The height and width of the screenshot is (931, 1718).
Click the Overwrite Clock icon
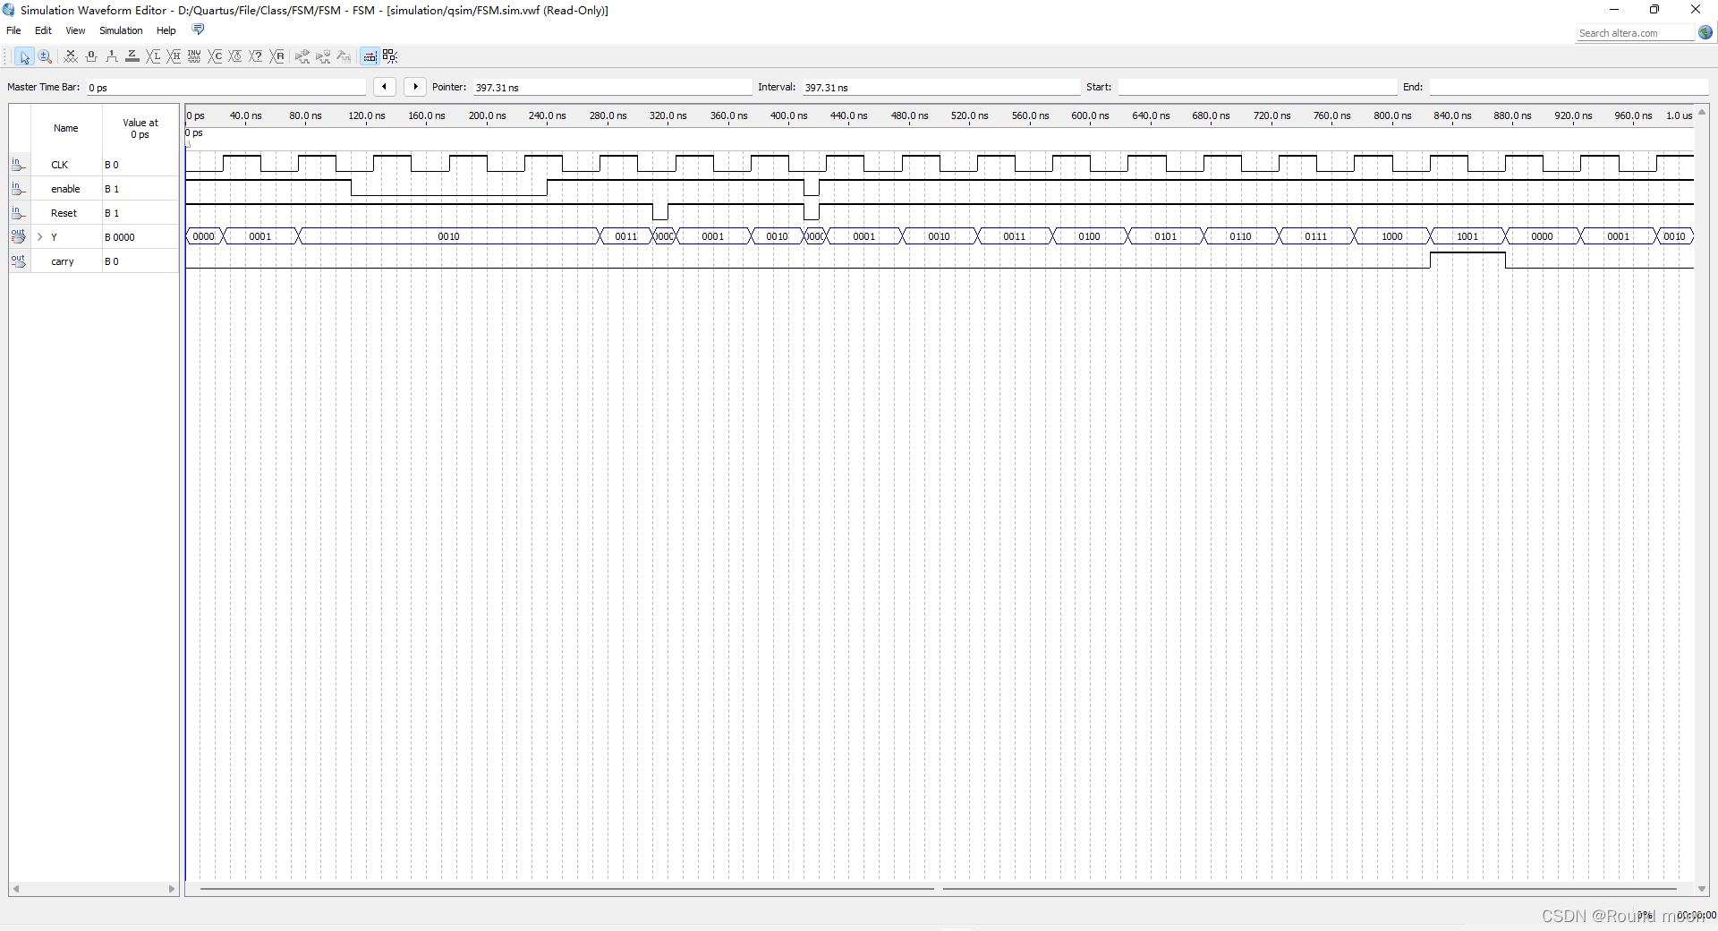[235, 56]
